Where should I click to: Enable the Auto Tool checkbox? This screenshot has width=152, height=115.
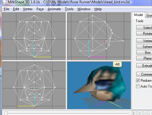[138, 86]
